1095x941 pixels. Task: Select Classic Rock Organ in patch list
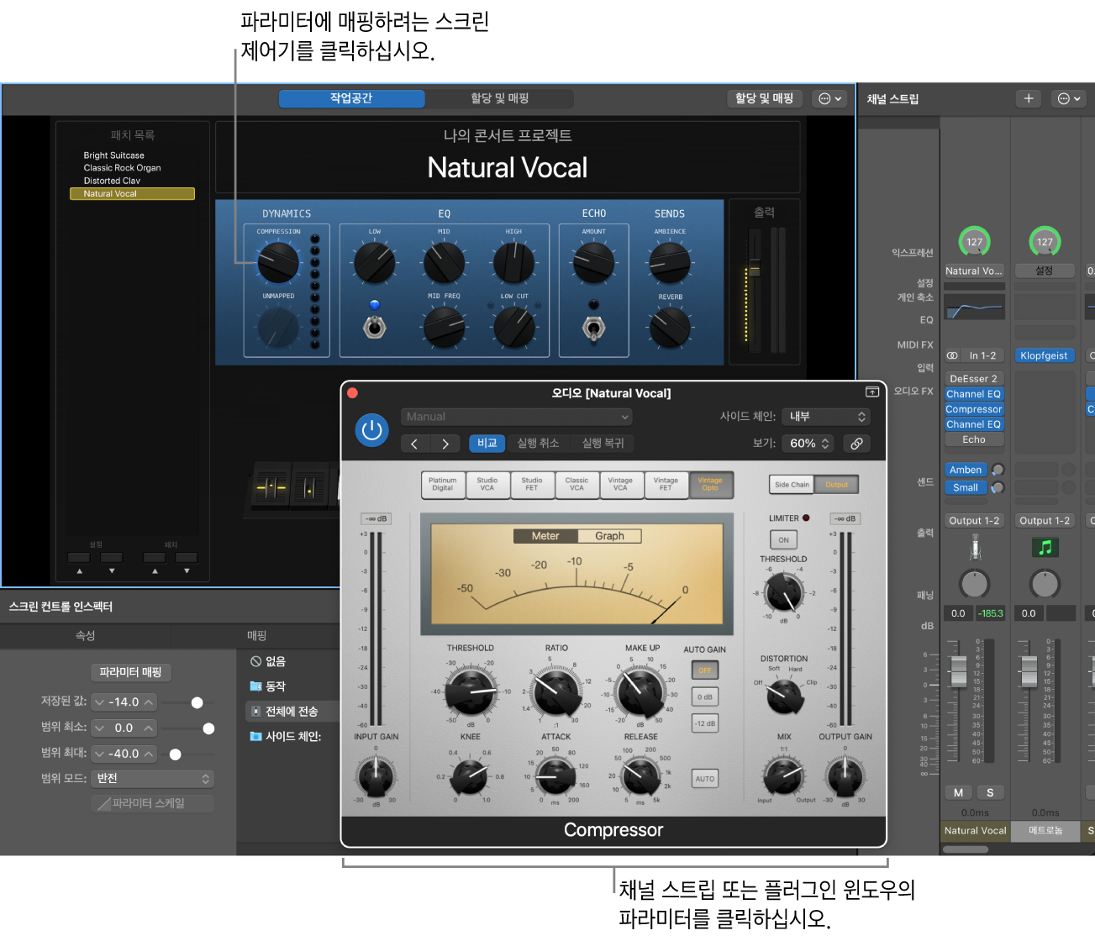point(122,168)
